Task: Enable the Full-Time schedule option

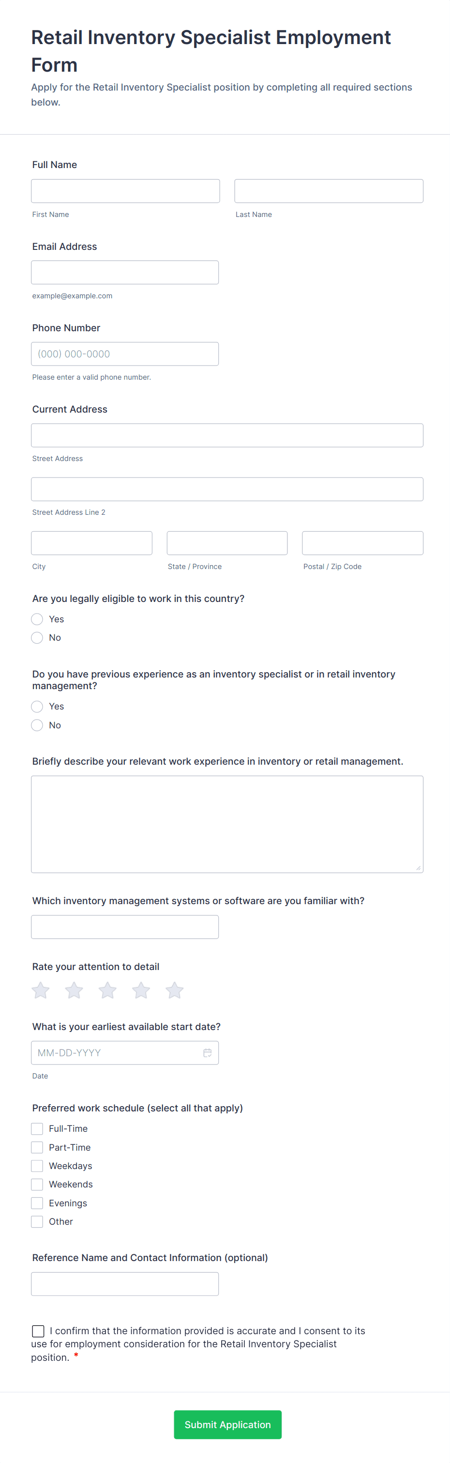Action: pyautogui.click(x=37, y=1128)
